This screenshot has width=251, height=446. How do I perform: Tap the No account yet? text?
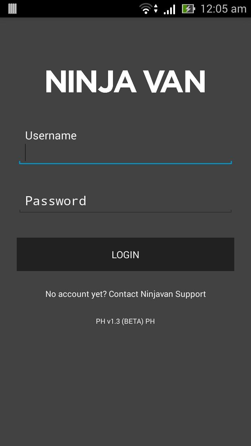pyautogui.click(x=76, y=294)
